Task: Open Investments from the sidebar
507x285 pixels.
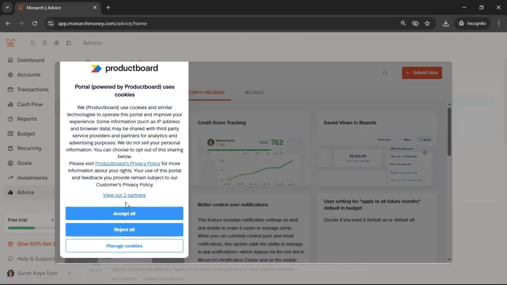Action: (32, 178)
